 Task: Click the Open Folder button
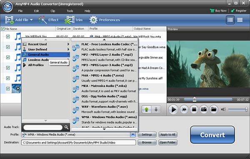[x=168, y=142]
